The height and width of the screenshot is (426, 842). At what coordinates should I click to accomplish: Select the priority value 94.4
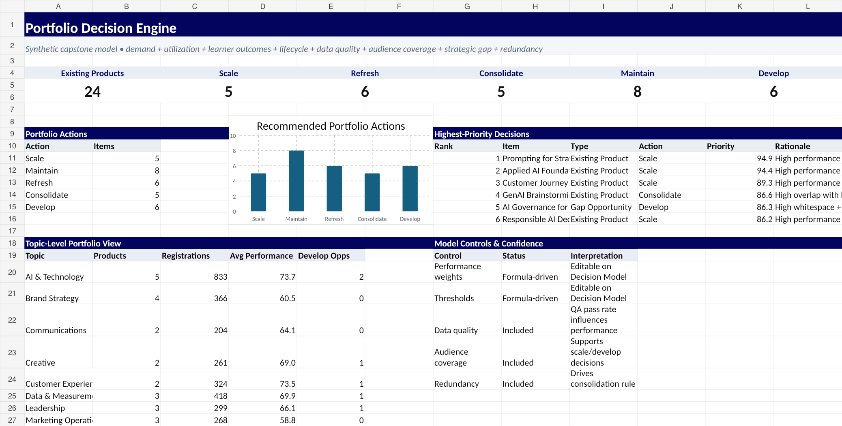tap(740, 171)
